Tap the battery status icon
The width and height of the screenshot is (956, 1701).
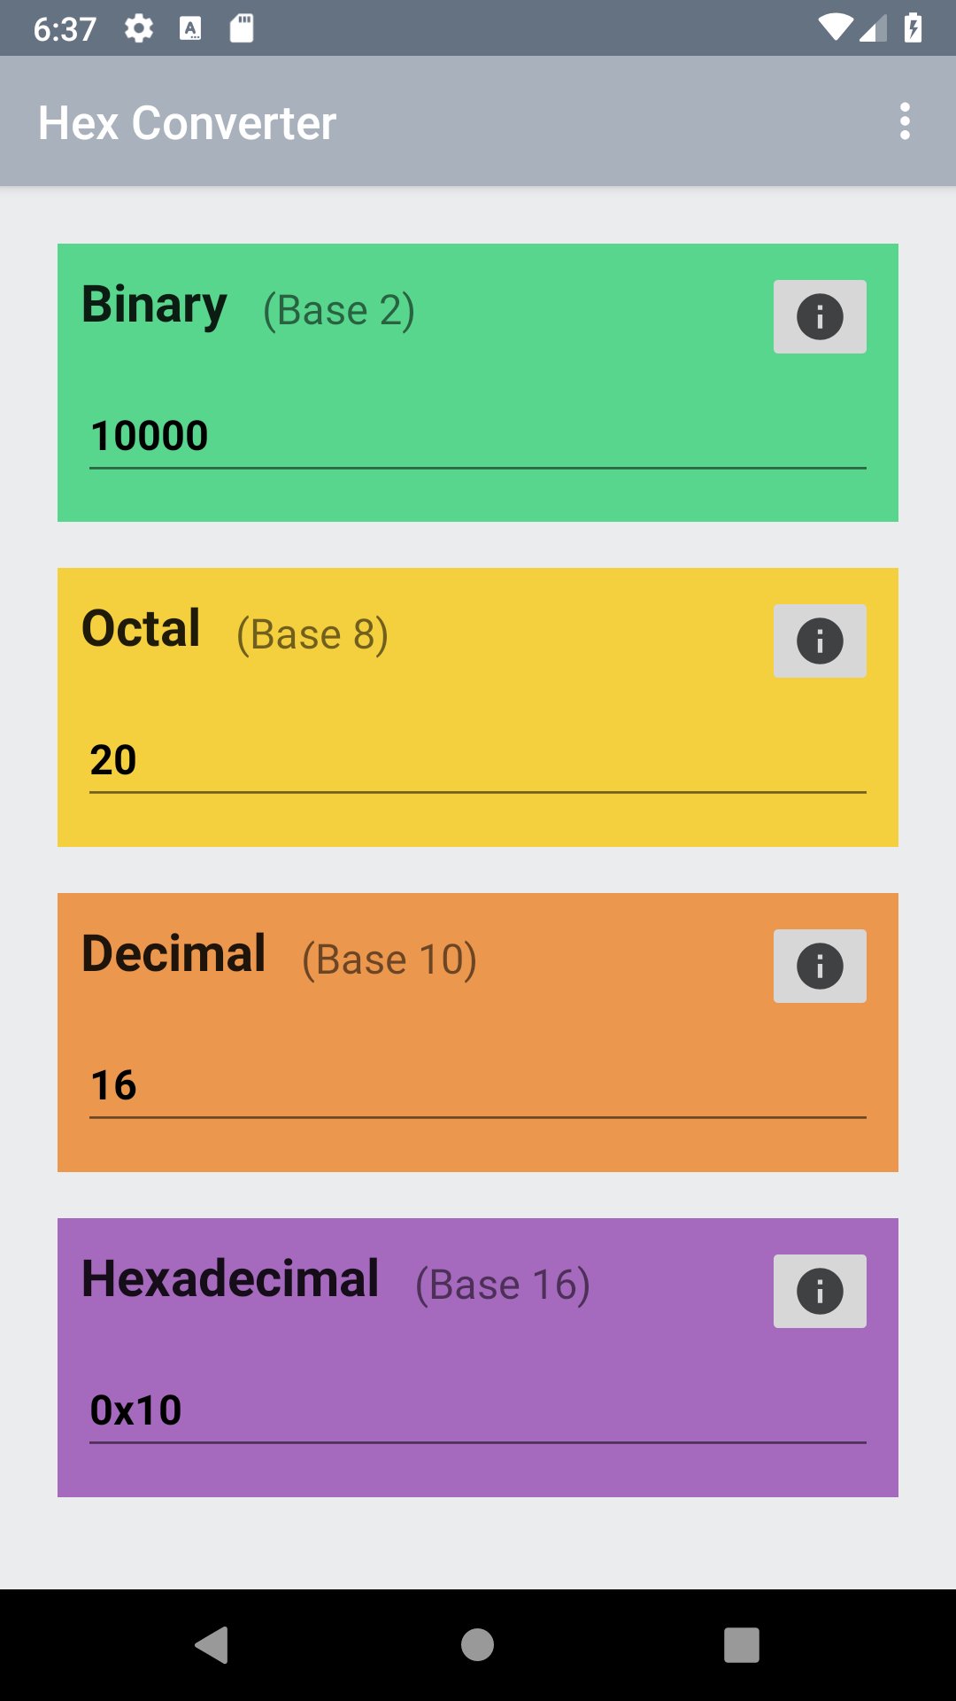coord(913,28)
